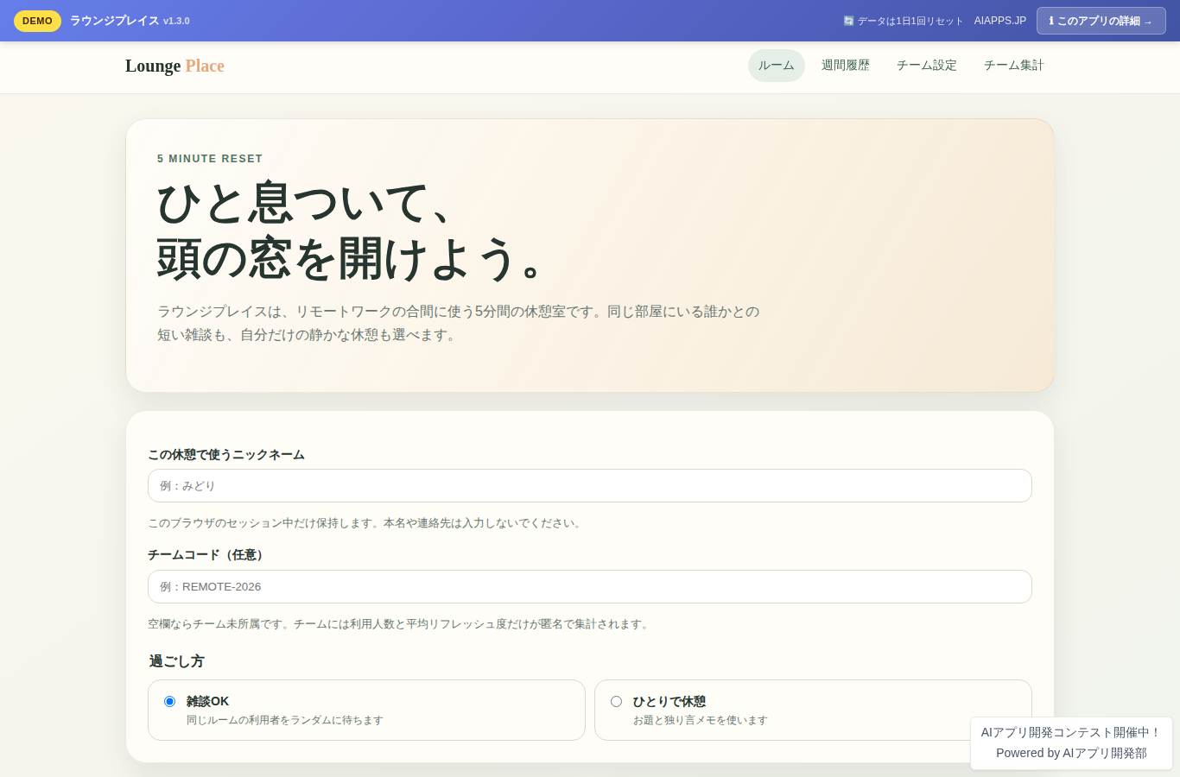Click the AIアプリ開発コンテスト開催中！ banner

tap(1071, 732)
